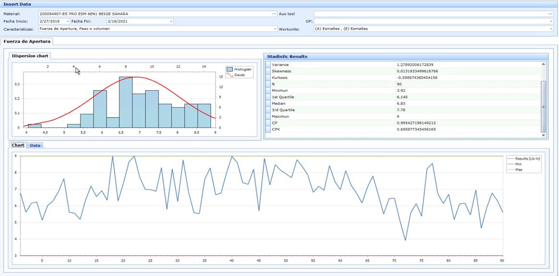
Task: Select the Fuerza de Apertura tab
Action: pos(26,41)
